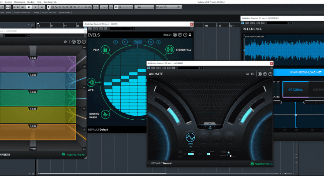Toggle the PIOMO button in LEVELS
Screen dimensions: 324x176
(138, 42)
